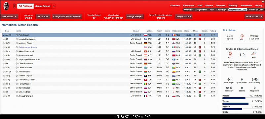This screenshot has width=265, height=119.
Task: Click the POL flag in Piotr Paluch's row
Action: click(145, 35)
